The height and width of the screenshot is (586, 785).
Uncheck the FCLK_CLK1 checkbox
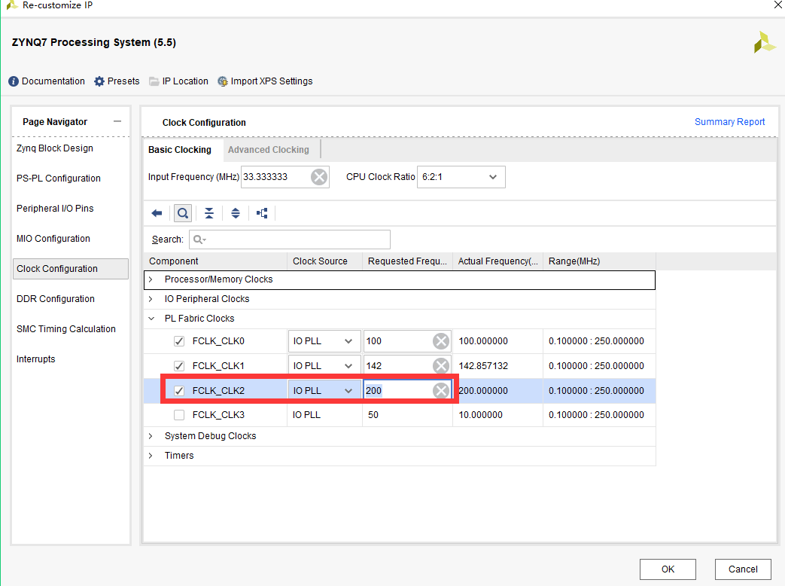tap(178, 365)
